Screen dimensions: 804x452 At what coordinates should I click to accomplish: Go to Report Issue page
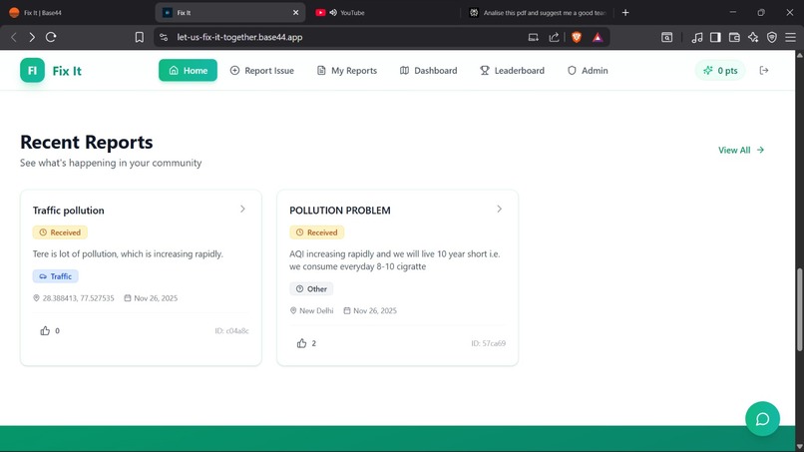262,70
